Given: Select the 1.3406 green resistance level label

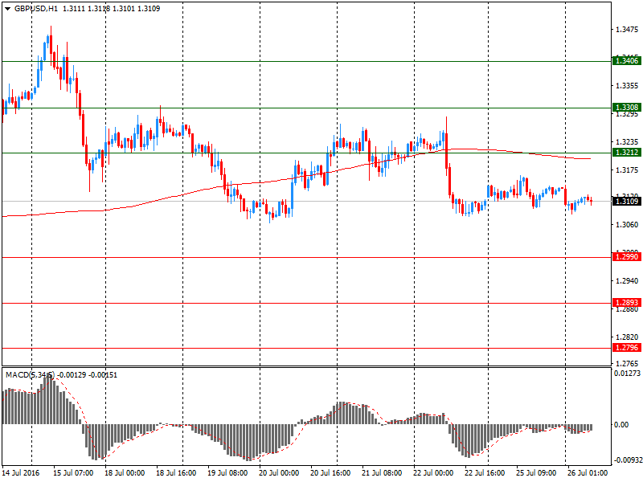Looking at the screenshot, I should coord(627,61).
